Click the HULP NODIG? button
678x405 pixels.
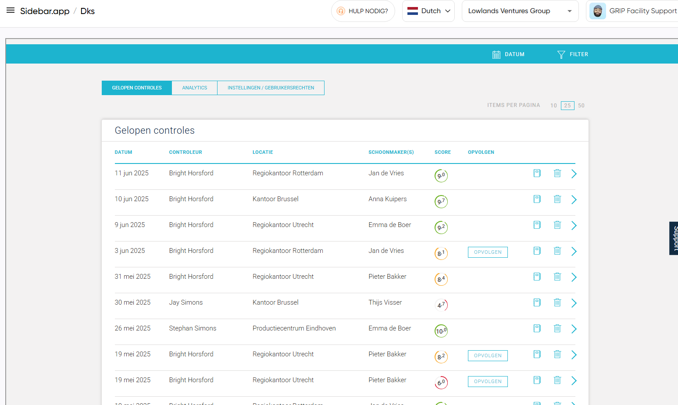point(363,11)
